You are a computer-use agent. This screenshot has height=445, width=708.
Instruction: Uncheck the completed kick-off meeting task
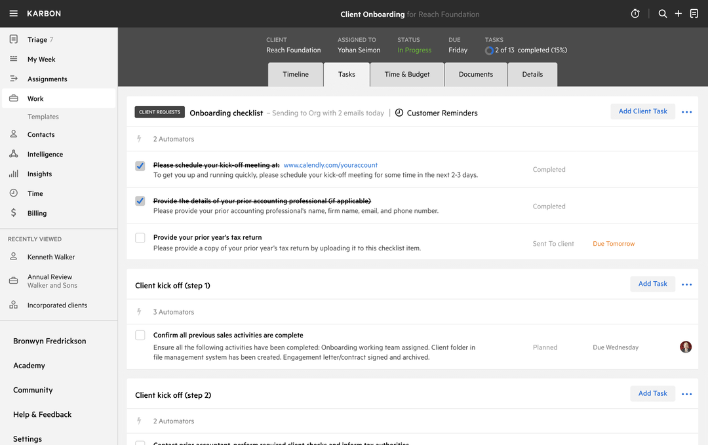140,166
